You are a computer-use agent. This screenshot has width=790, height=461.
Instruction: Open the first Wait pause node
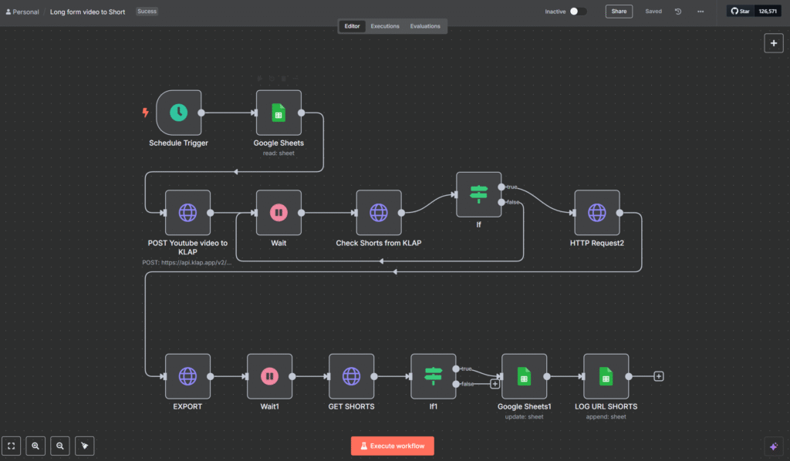click(279, 213)
